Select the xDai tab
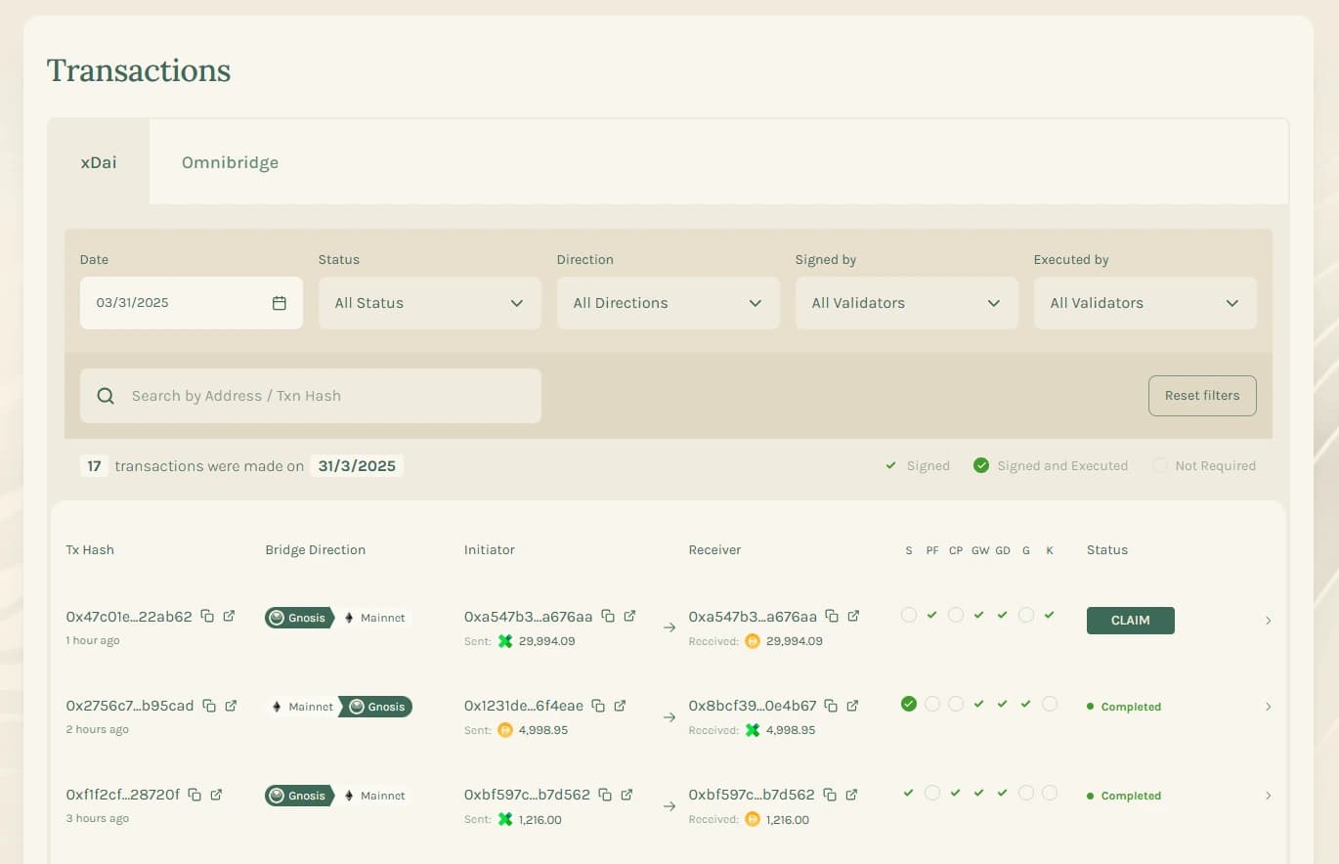Screen dimensions: 1339x864 98,162
